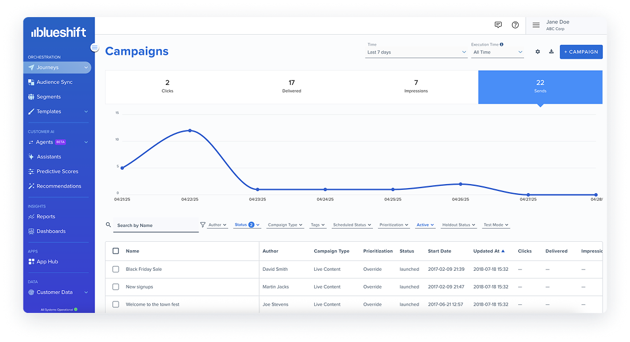Click the chat messages icon in header

pos(498,25)
